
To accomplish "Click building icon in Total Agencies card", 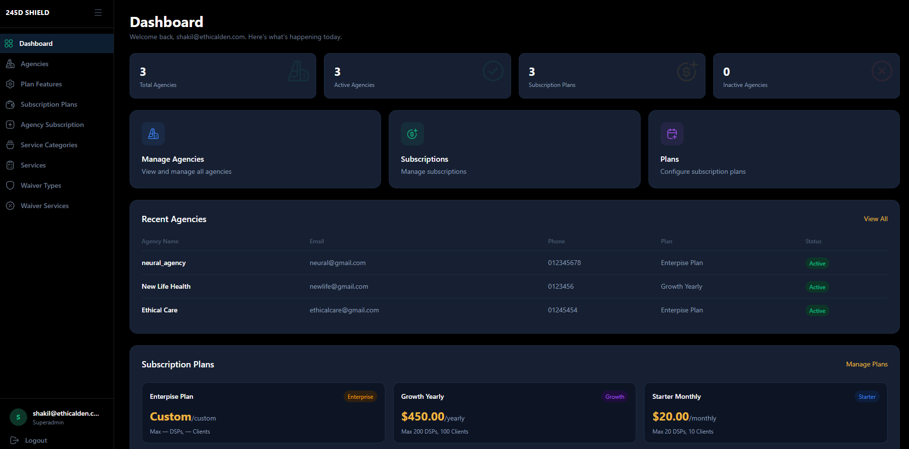I will [298, 71].
